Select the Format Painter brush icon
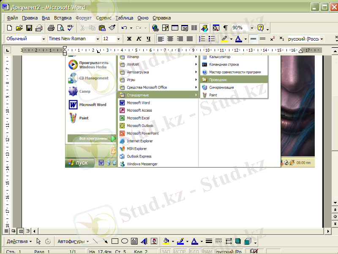The height and width of the screenshot is (254, 338). 112,28
